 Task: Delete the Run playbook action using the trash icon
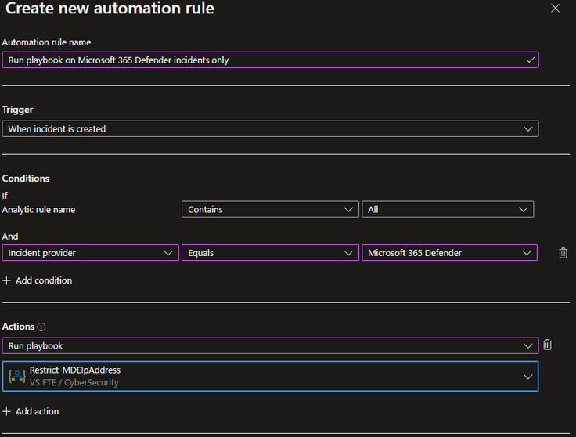tap(547, 345)
